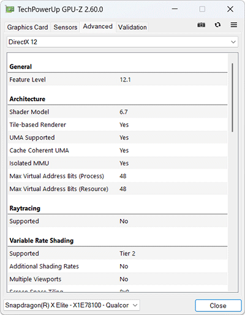Click the camera screenshot icon
The height and width of the screenshot is (315, 245).
(x=201, y=25)
